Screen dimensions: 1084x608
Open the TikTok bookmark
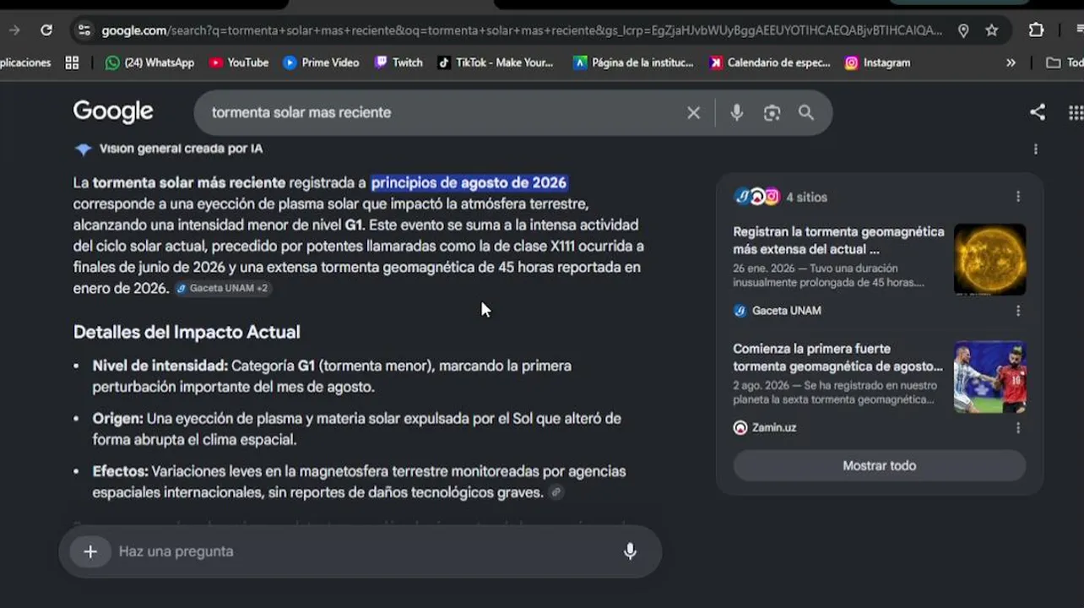pyautogui.click(x=496, y=62)
